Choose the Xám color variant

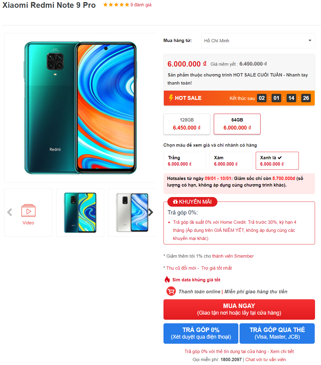231,161
